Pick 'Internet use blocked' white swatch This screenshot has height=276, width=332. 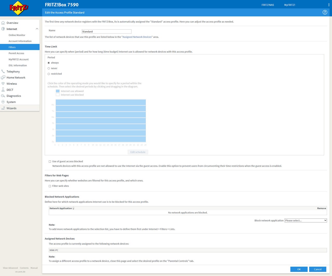58,95
